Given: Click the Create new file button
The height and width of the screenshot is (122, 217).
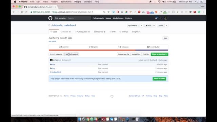Looking at the screenshot, I should pos(123,54).
